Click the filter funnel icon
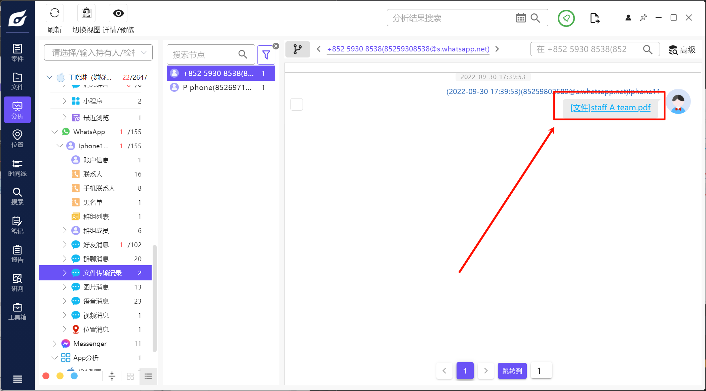The image size is (706, 391). 266,54
